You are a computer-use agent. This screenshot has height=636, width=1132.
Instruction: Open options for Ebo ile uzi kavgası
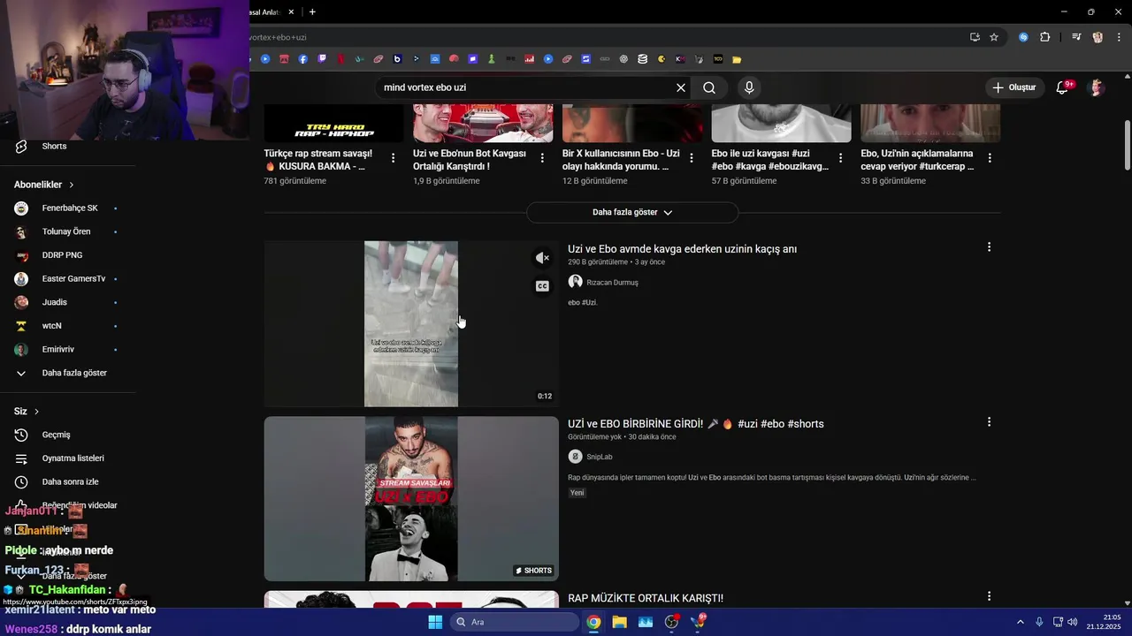(x=841, y=158)
